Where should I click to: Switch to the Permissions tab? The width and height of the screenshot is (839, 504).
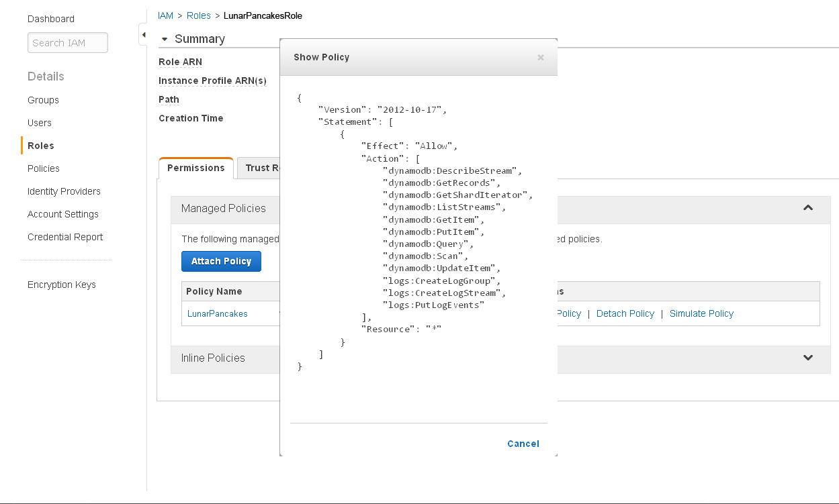click(x=195, y=168)
